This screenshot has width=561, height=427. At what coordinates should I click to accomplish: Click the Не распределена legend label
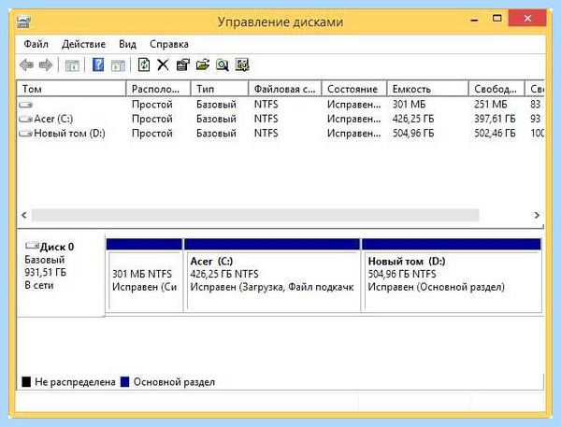[x=75, y=382]
